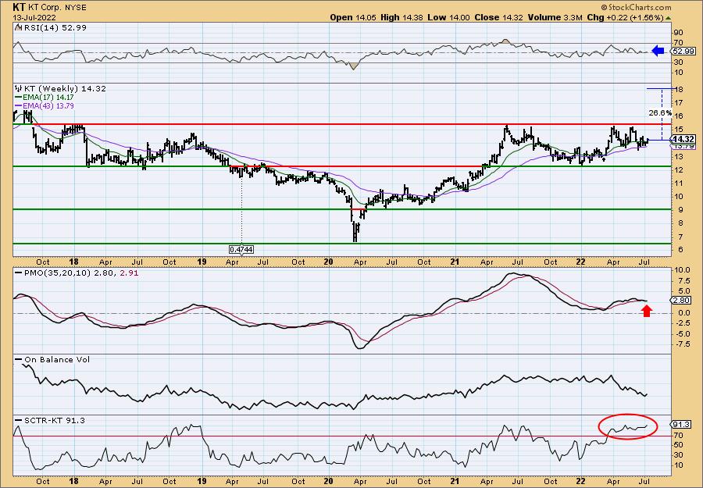
Task: Click the -5.0 value on PMO axis
Action: (x=683, y=334)
